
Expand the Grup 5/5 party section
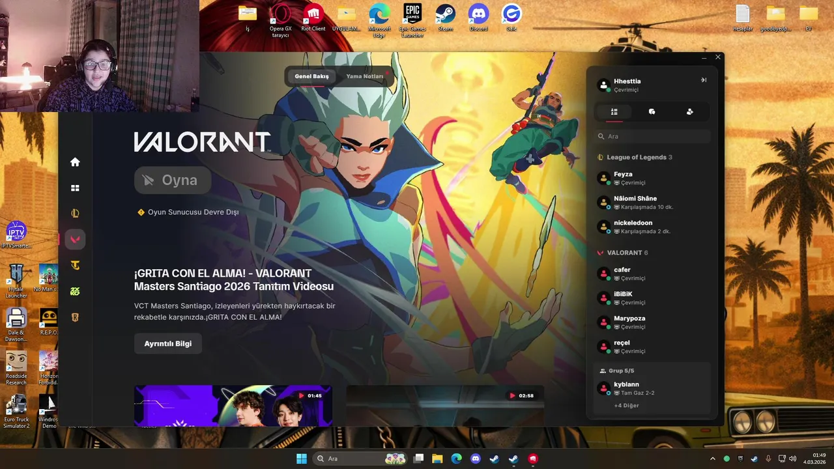pos(616,371)
